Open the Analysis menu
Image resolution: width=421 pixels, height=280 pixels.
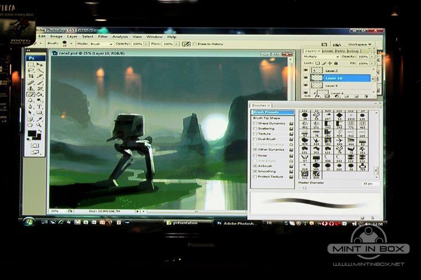(120, 36)
